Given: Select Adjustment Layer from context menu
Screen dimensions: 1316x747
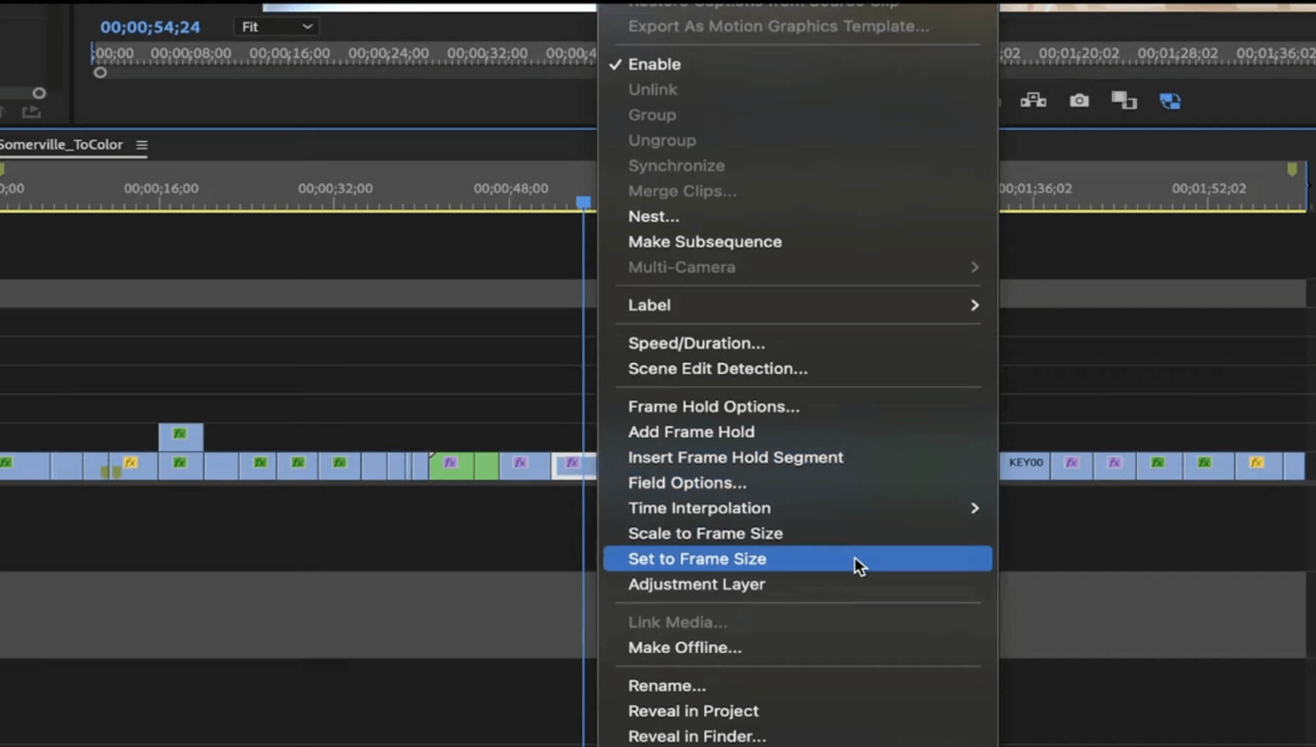Looking at the screenshot, I should (x=697, y=583).
